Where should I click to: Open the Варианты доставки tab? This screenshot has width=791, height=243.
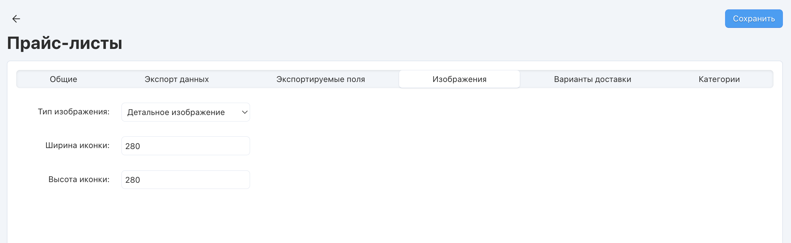tap(592, 79)
